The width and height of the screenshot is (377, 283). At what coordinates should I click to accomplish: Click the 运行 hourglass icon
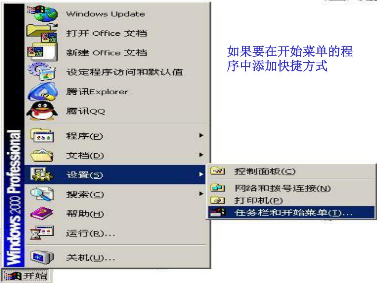(42, 233)
